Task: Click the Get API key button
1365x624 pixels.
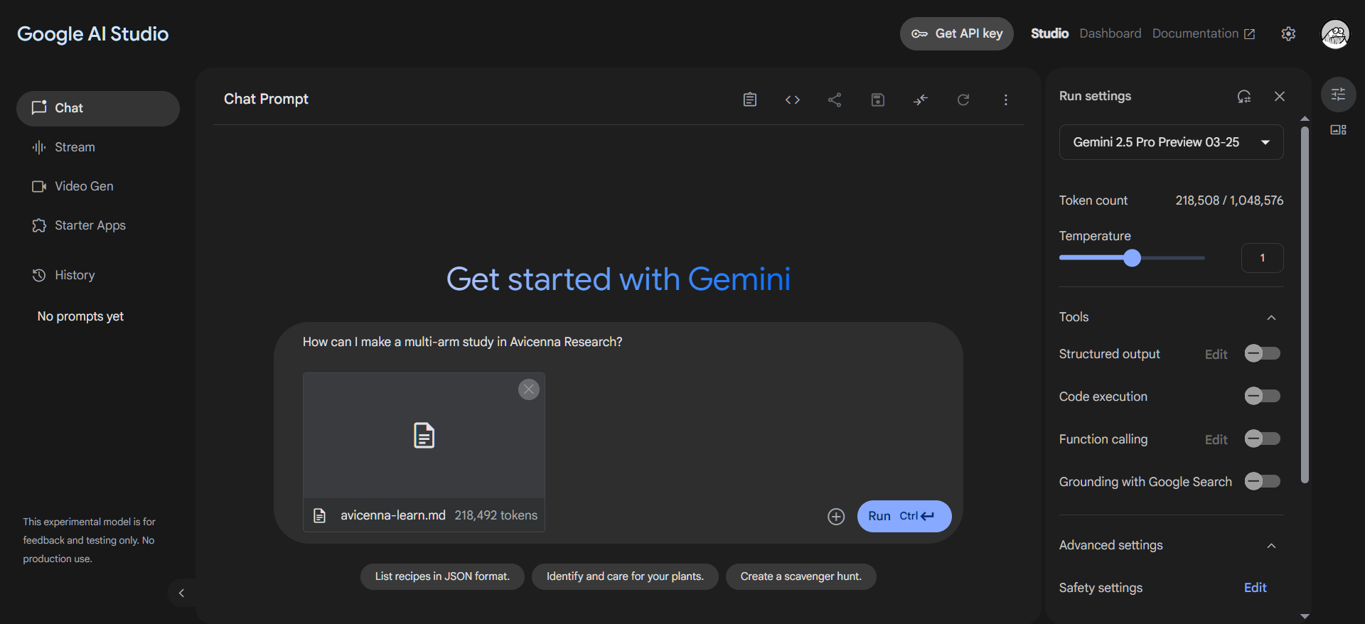Action: [x=956, y=33]
